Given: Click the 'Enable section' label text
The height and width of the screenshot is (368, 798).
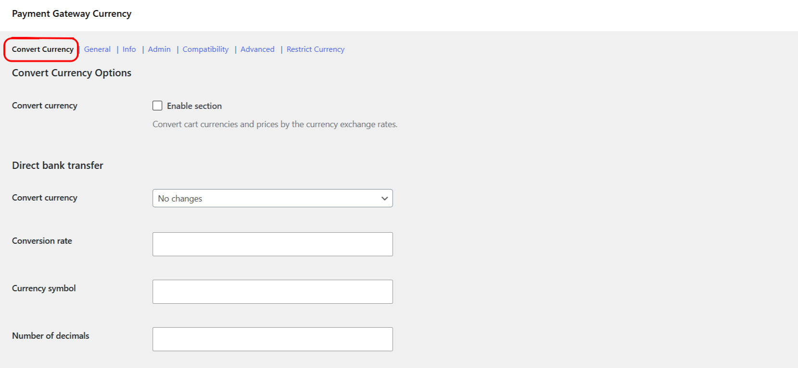Looking at the screenshot, I should (194, 106).
